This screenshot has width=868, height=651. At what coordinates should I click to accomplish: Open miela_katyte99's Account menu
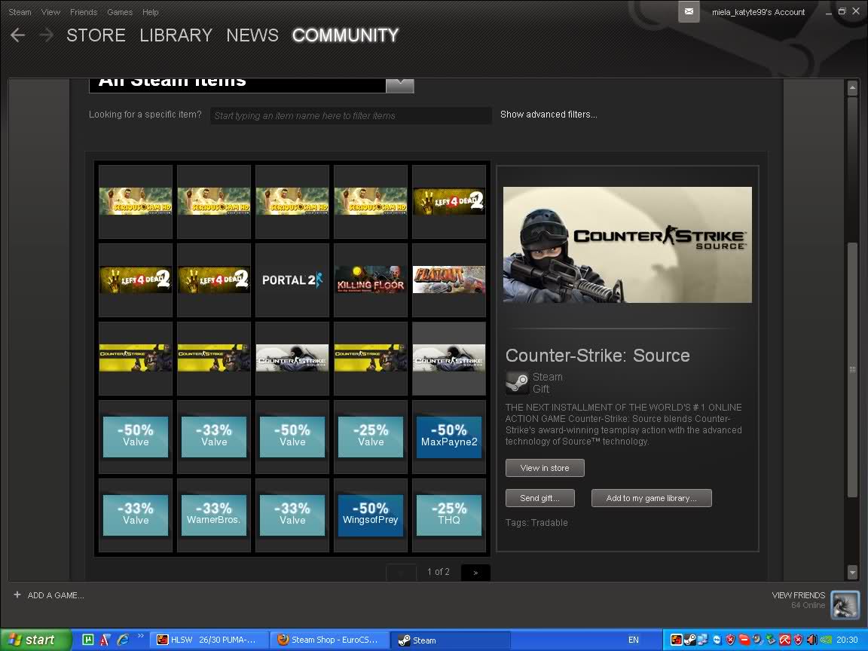(758, 12)
